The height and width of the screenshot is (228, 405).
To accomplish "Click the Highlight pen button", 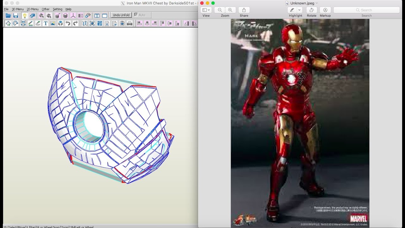I will coord(292,10).
